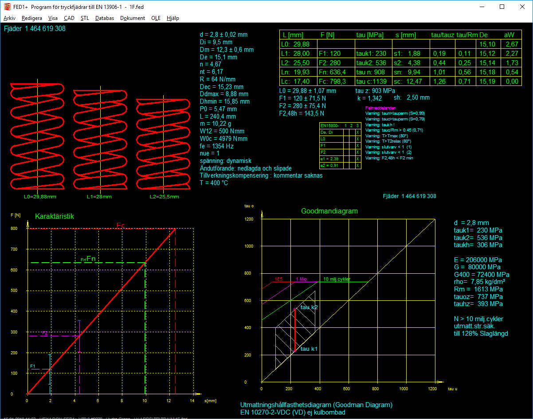Minimize the FED1+ window

481,7
